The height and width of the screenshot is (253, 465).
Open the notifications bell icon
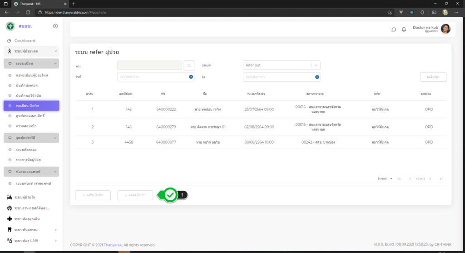pos(404,30)
